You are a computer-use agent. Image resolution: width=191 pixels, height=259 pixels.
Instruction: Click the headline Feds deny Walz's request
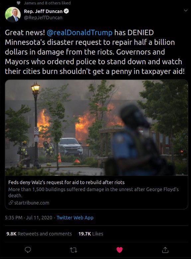tap(66, 182)
